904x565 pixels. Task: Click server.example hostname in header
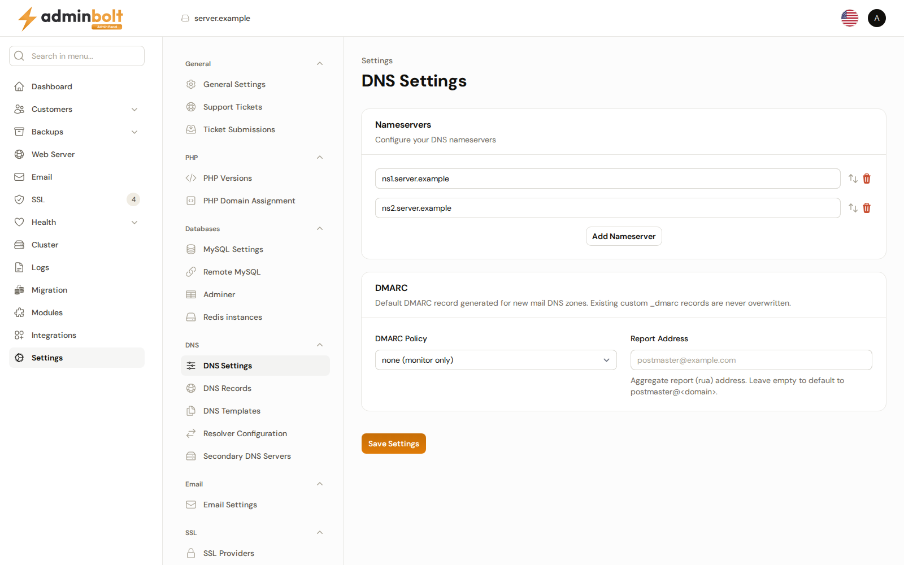[222, 18]
